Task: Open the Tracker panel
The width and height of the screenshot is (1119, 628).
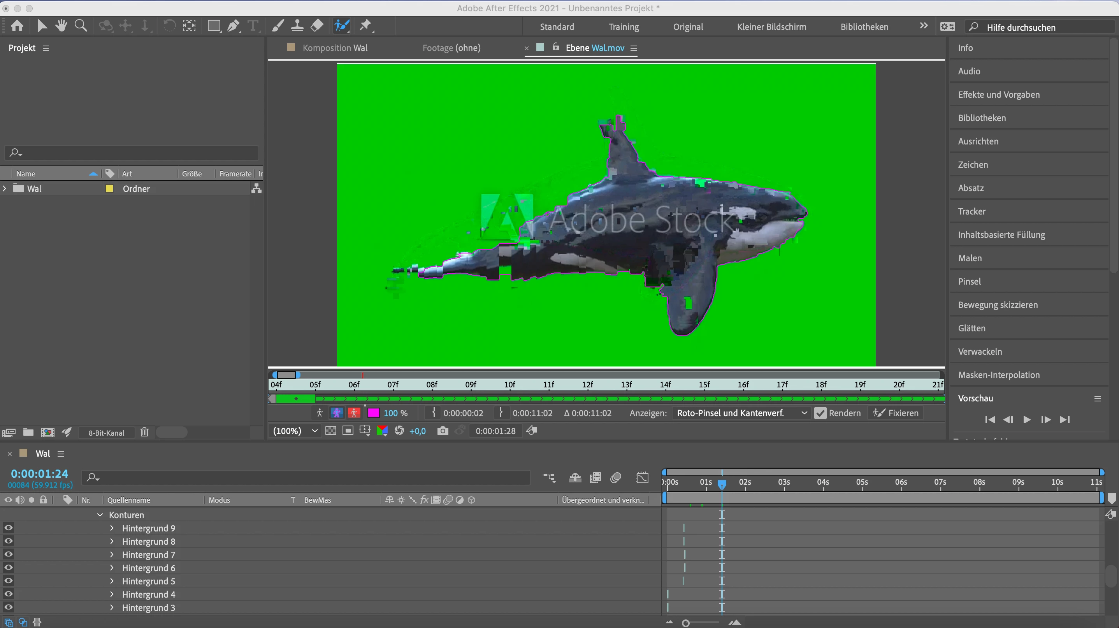Action: pos(972,211)
